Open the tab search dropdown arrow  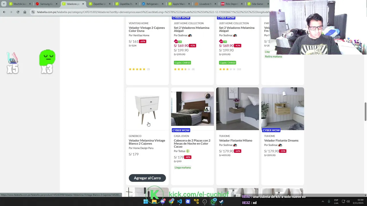pos(4,4)
